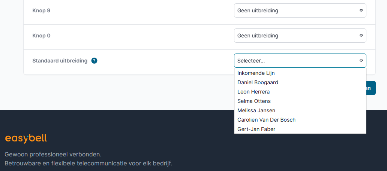Click the chevron arrow of Selecteer... dropdown

(361, 61)
